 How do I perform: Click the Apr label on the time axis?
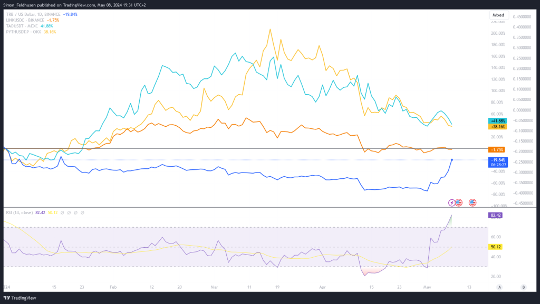click(322, 287)
